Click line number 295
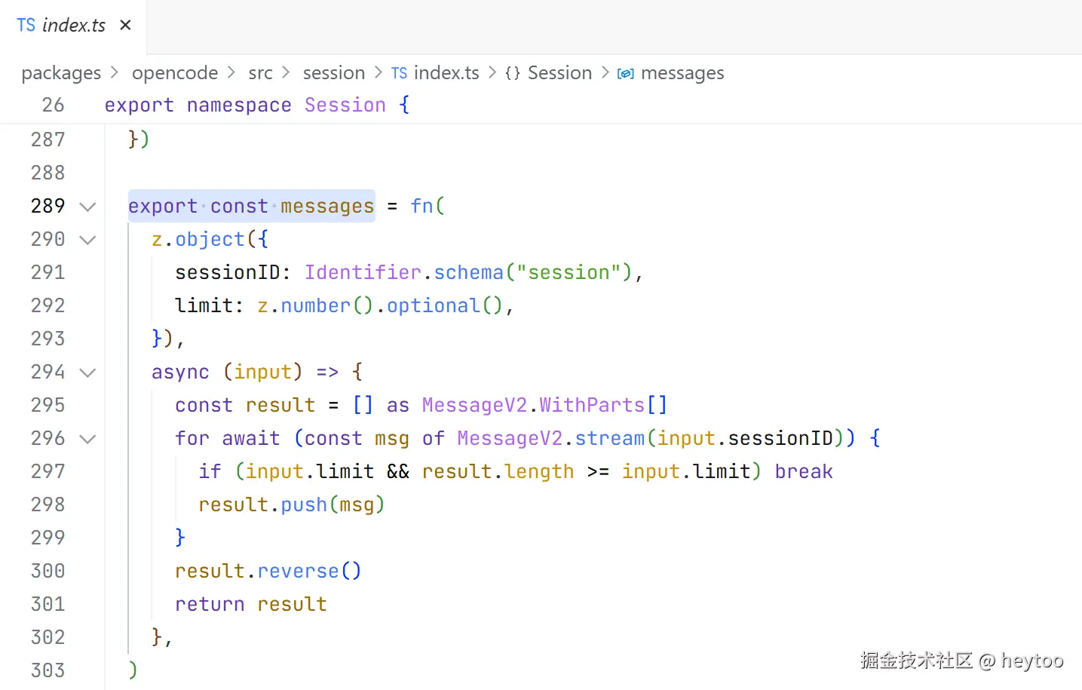 (x=48, y=405)
